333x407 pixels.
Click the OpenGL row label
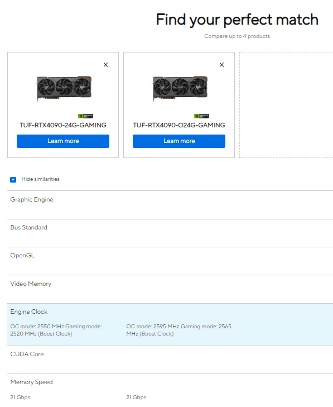tap(22, 255)
